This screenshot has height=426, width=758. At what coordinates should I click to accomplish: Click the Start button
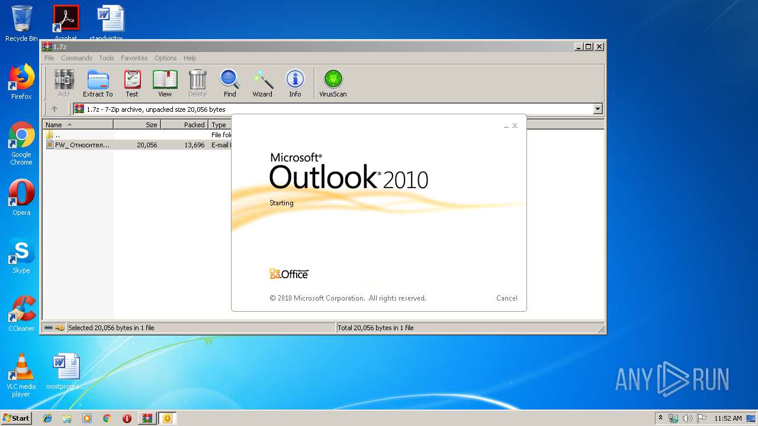click(16, 418)
